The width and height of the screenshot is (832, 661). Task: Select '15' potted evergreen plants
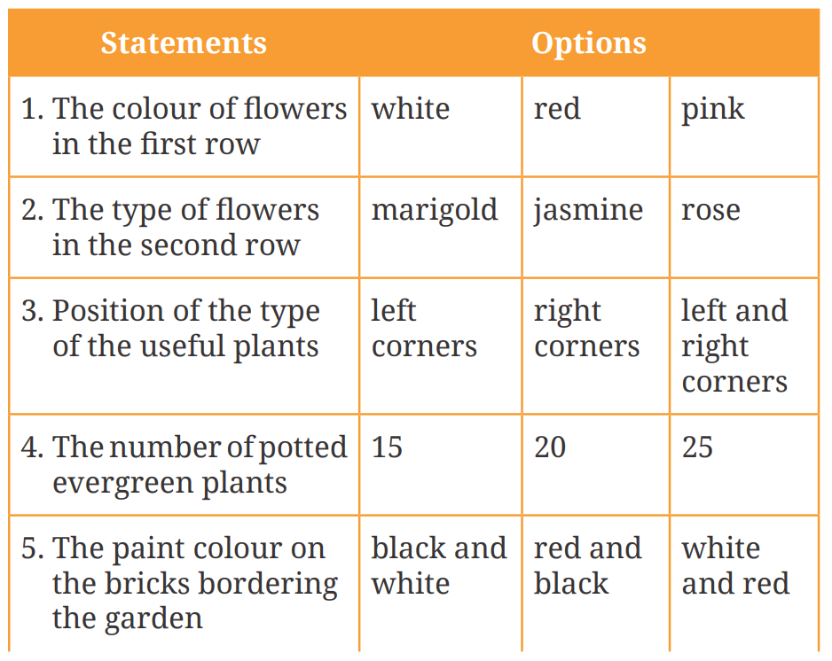388,447
